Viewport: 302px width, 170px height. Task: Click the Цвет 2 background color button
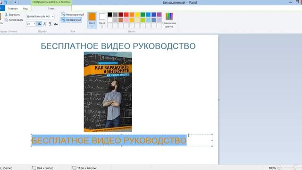102,20
